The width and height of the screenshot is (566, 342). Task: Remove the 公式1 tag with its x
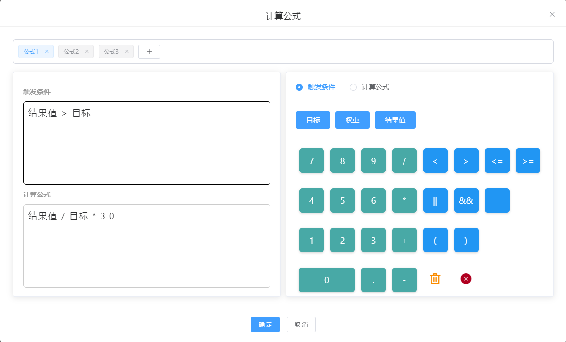point(47,51)
